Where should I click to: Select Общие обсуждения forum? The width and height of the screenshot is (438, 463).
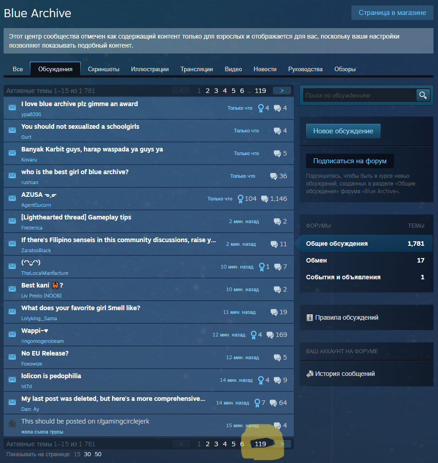click(x=366, y=244)
